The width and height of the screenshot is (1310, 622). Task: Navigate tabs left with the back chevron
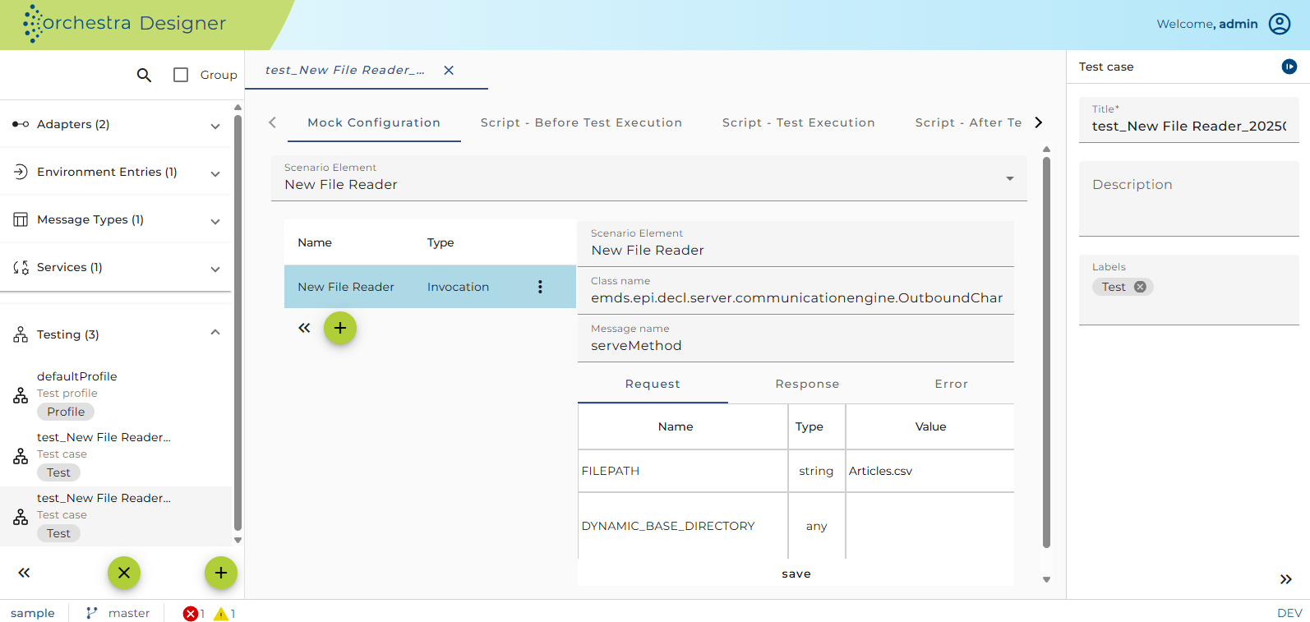pyautogui.click(x=272, y=122)
